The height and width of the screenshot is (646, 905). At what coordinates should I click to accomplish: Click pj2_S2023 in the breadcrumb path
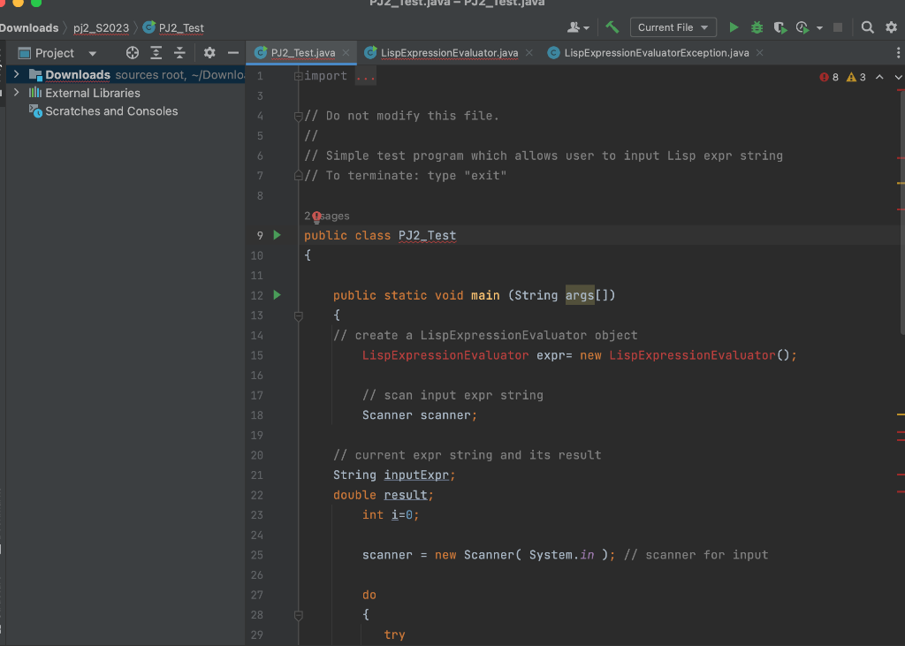[x=101, y=27]
